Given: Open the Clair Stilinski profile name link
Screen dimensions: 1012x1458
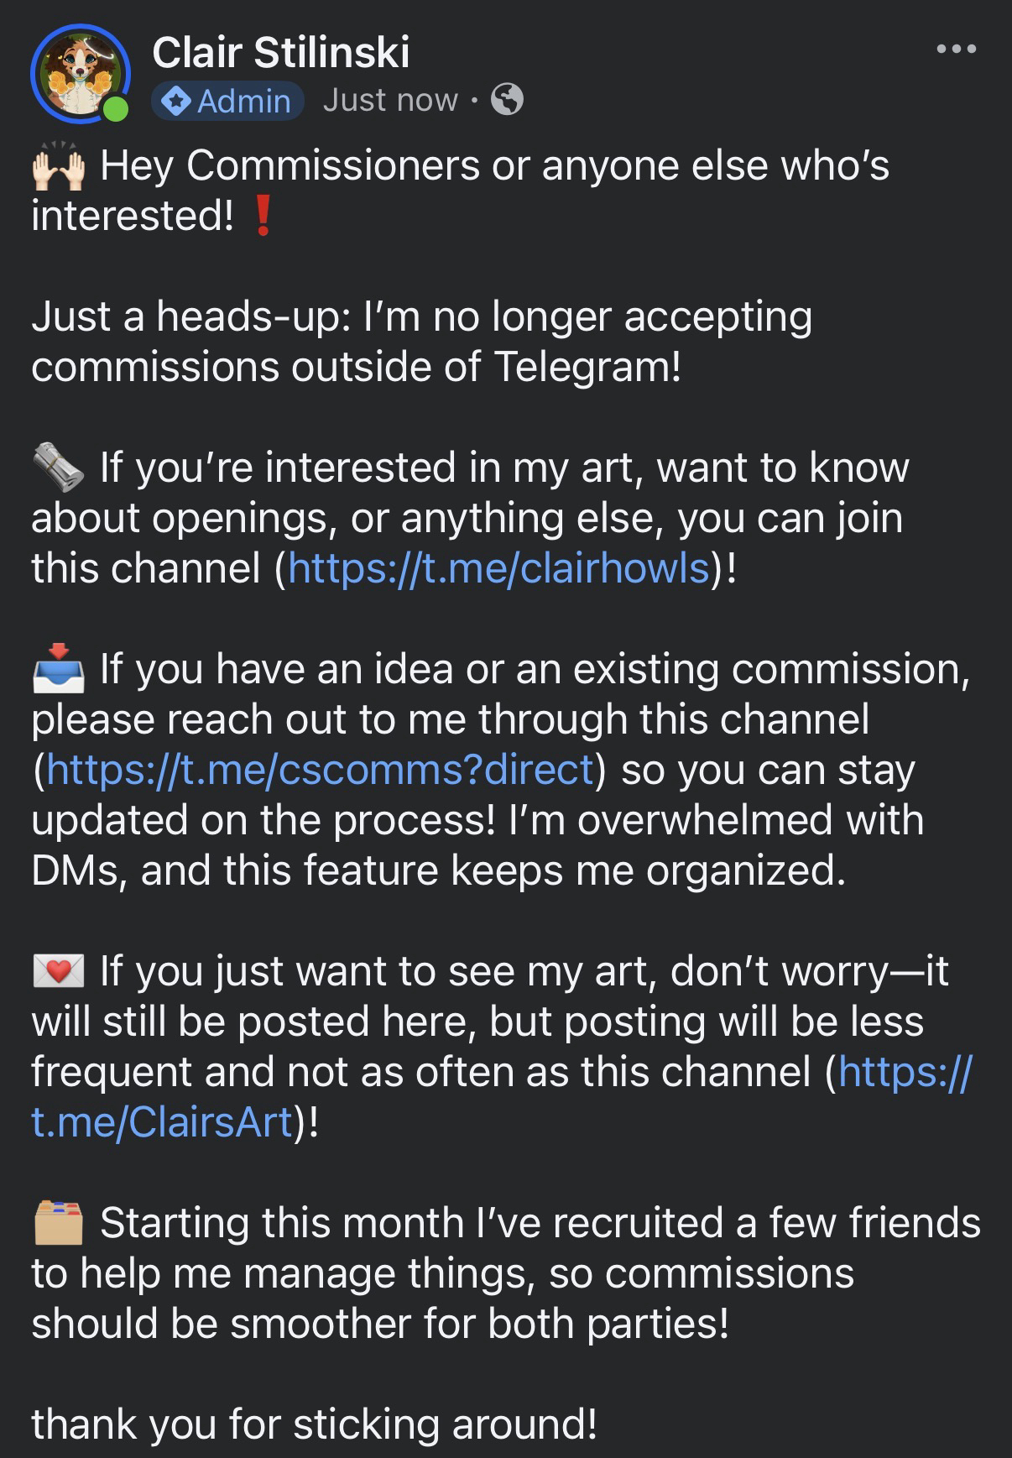Looking at the screenshot, I should 281,52.
